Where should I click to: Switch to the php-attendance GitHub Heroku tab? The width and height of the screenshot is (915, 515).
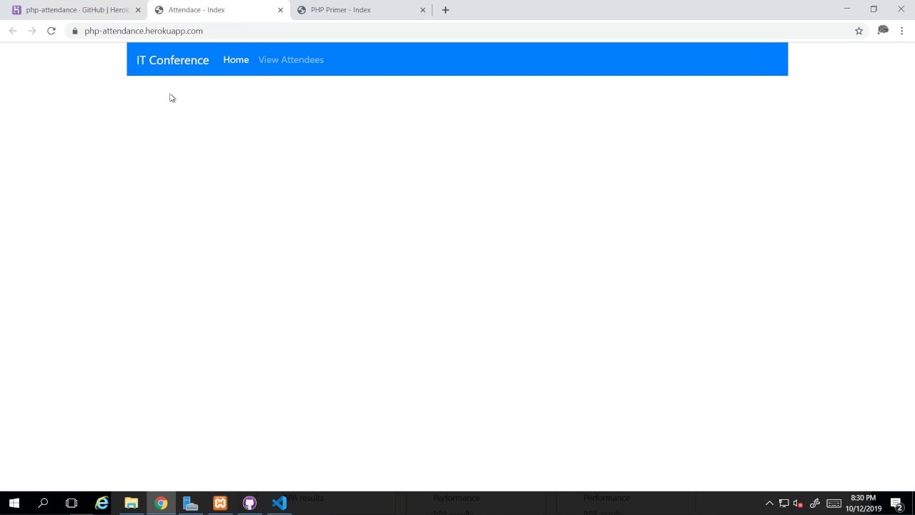tap(74, 10)
